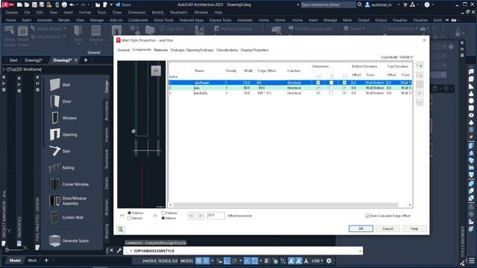This screenshot has height=268, width=477.
Task: Click the Offset Increment input field
Action: pos(215,215)
